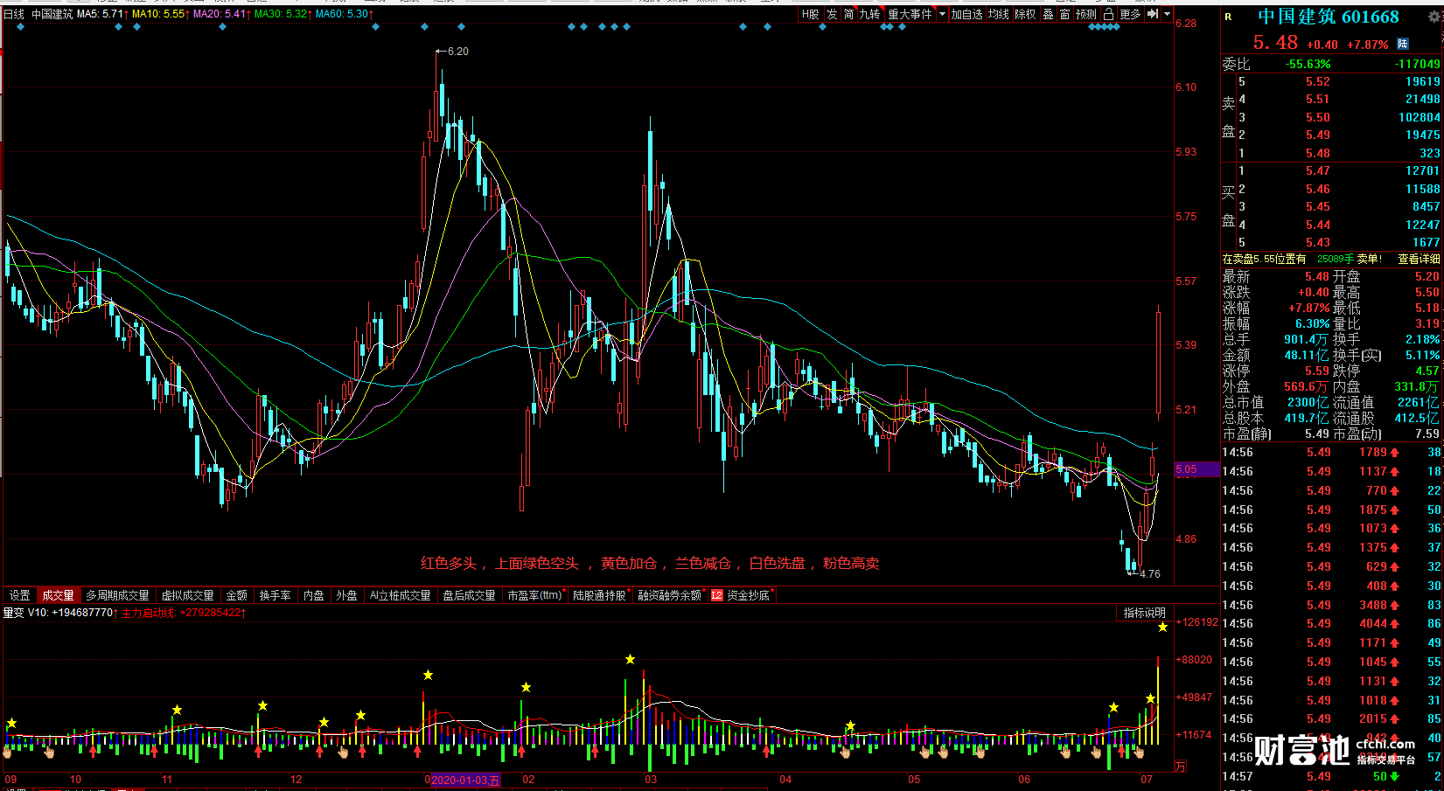Image resolution: width=1444 pixels, height=791 pixels.
Task: Click the lock icon in chart toolbar
Action: click(x=1108, y=14)
